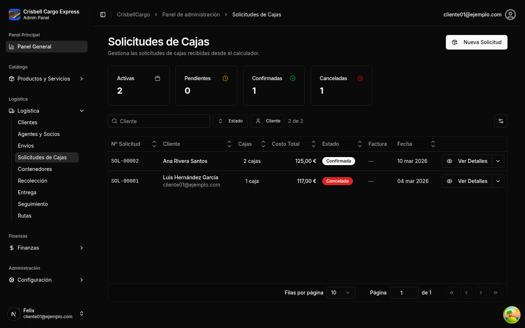Click the red cancel icon on Canceladas card
The width and height of the screenshot is (525, 328).
360,78
